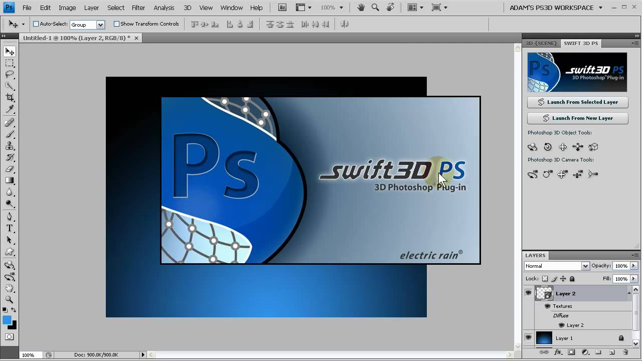
Task: Select the Horizontal Type tool
Action: click(x=10, y=229)
